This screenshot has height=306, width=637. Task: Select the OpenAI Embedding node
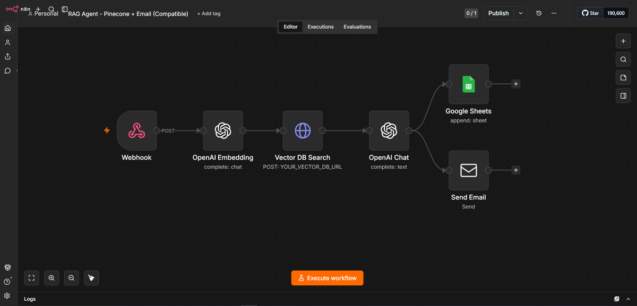pyautogui.click(x=223, y=130)
